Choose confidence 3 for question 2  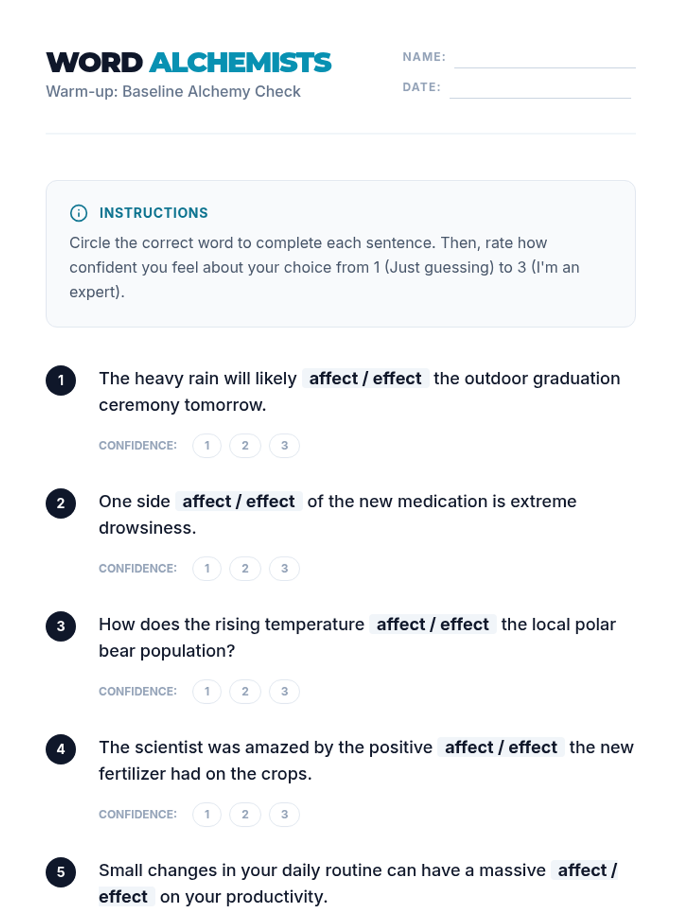point(284,569)
